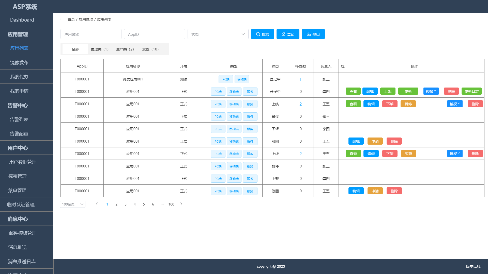
Task: Click 编辑 in the last 驳回 row
Action: click(356, 191)
